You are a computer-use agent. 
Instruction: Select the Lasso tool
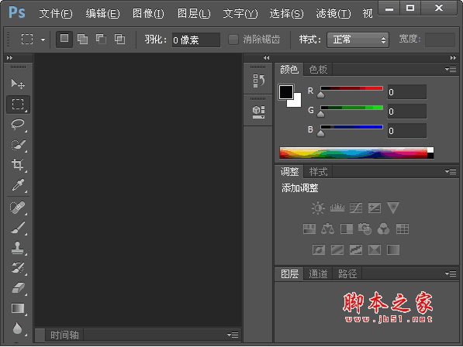[x=18, y=125]
